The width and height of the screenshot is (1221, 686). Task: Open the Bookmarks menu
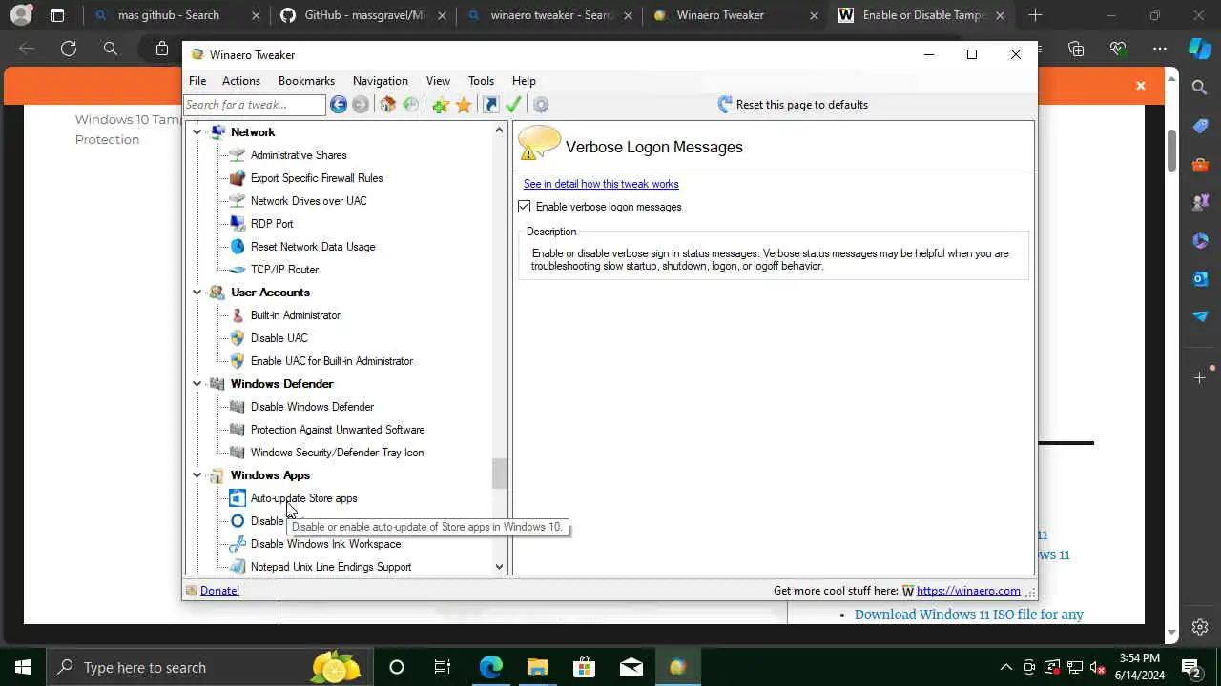tap(306, 81)
